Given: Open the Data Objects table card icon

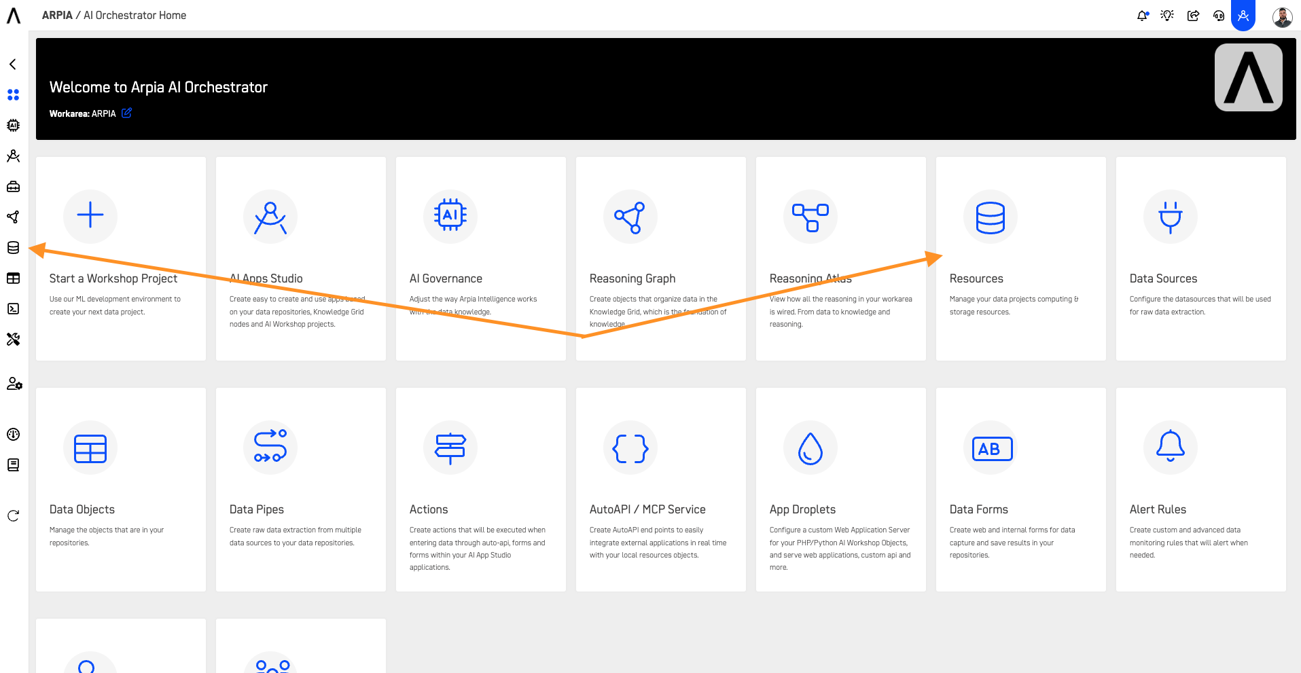Looking at the screenshot, I should click(x=90, y=448).
